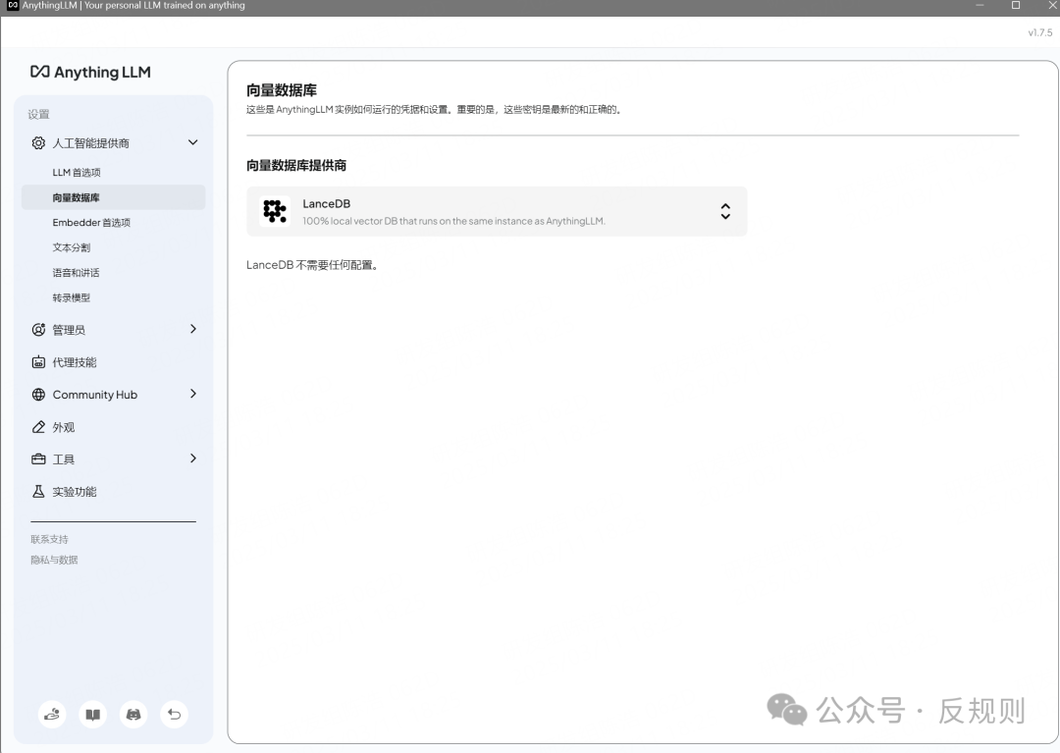Open 转录模型 settings

71,297
